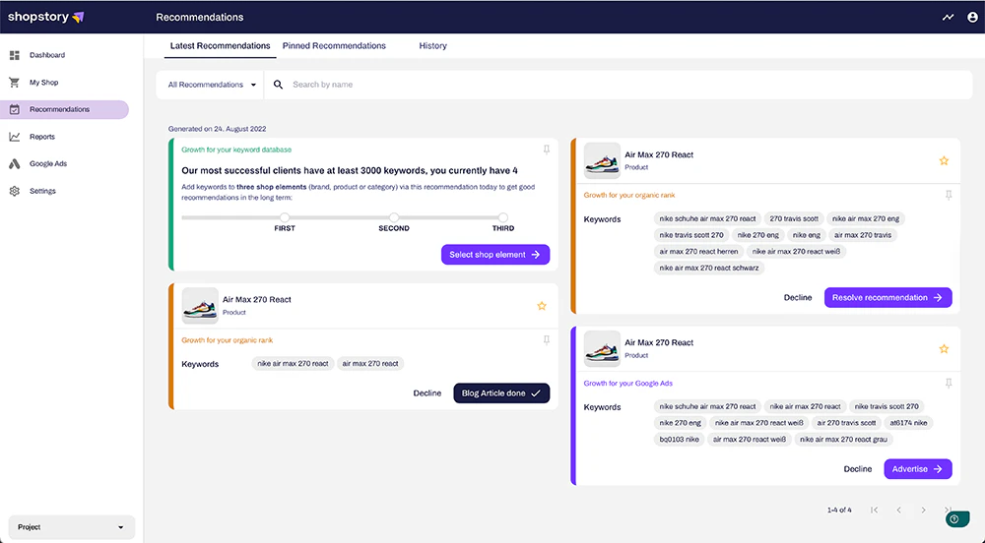Viewport: 985px width, 543px height.
Task: Pin the Google Ads growth card
Action: click(949, 383)
